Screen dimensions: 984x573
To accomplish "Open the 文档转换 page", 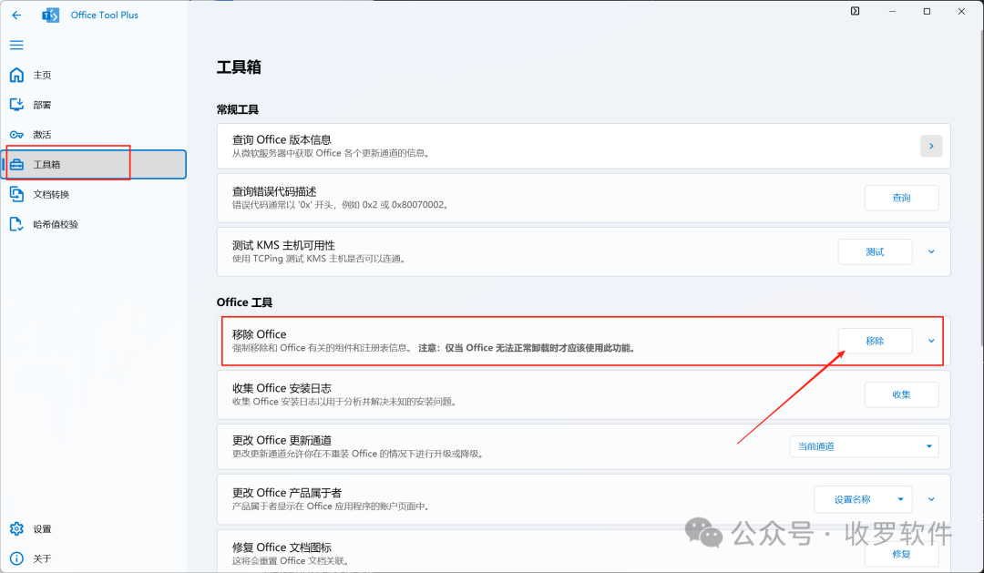I will (x=94, y=195).
